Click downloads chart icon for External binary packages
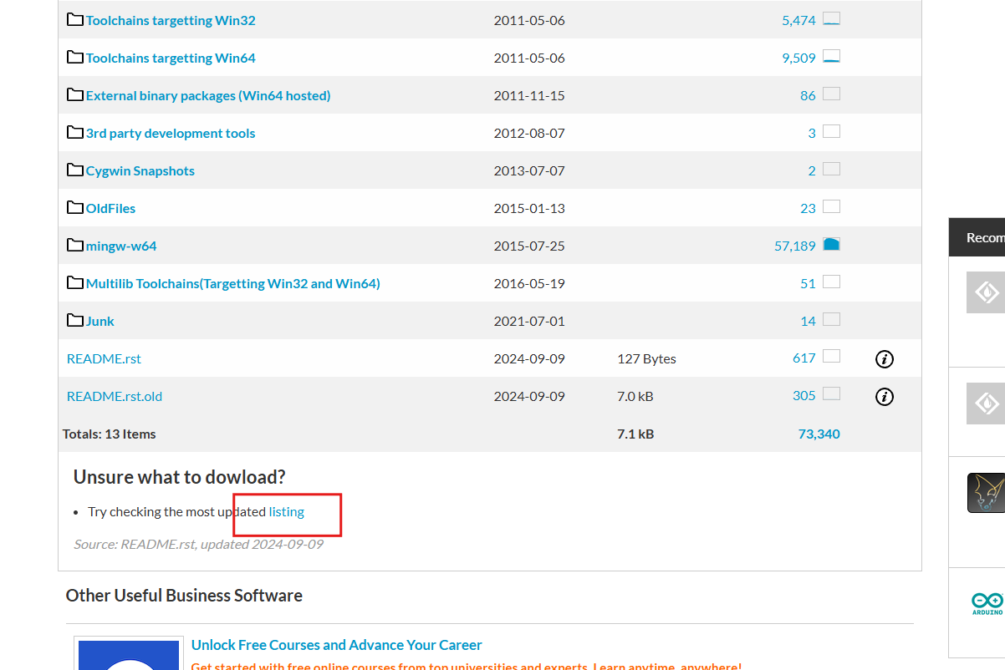The image size is (1005, 670). [831, 94]
